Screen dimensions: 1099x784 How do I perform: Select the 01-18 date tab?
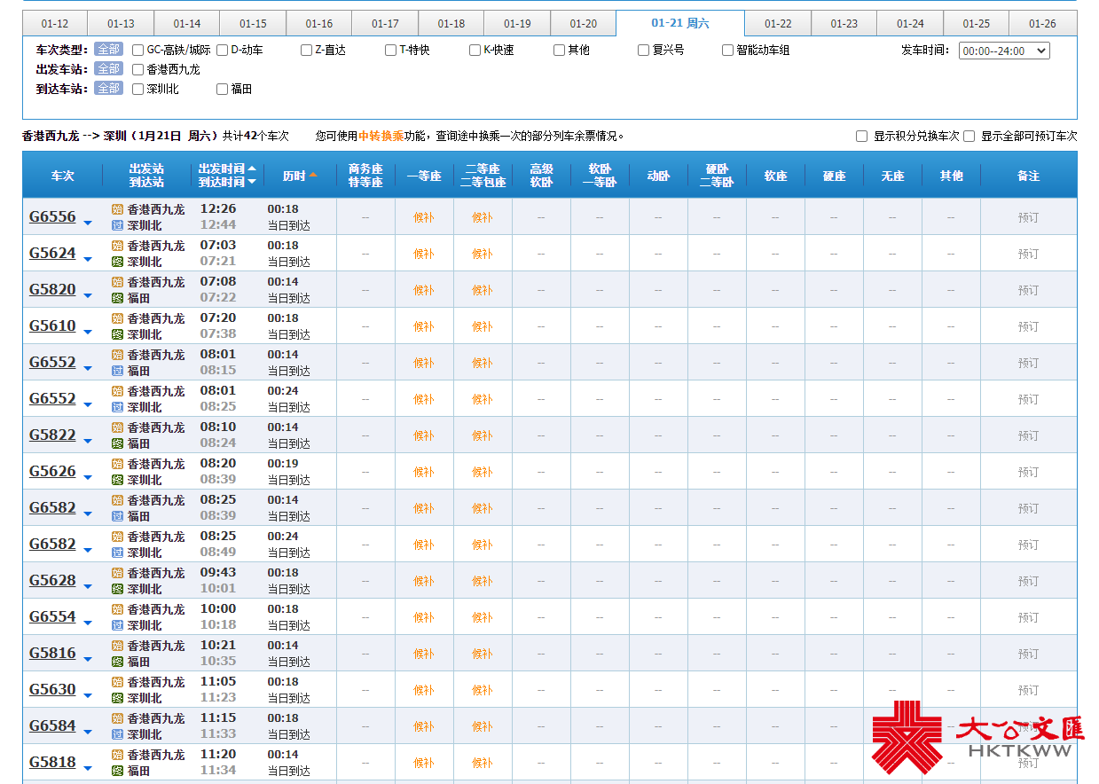pos(451,24)
